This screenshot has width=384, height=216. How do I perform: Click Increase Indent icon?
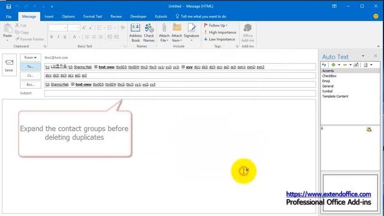pos(116,37)
